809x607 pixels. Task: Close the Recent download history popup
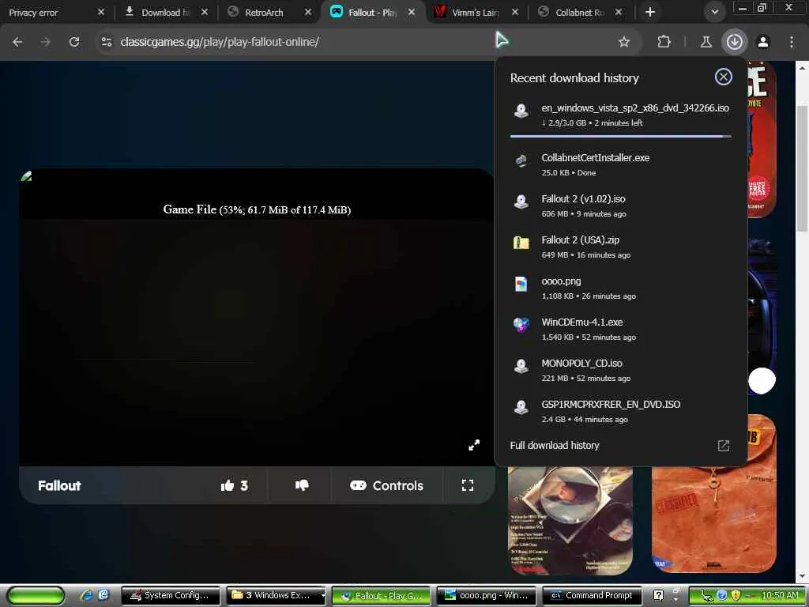click(723, 77)
